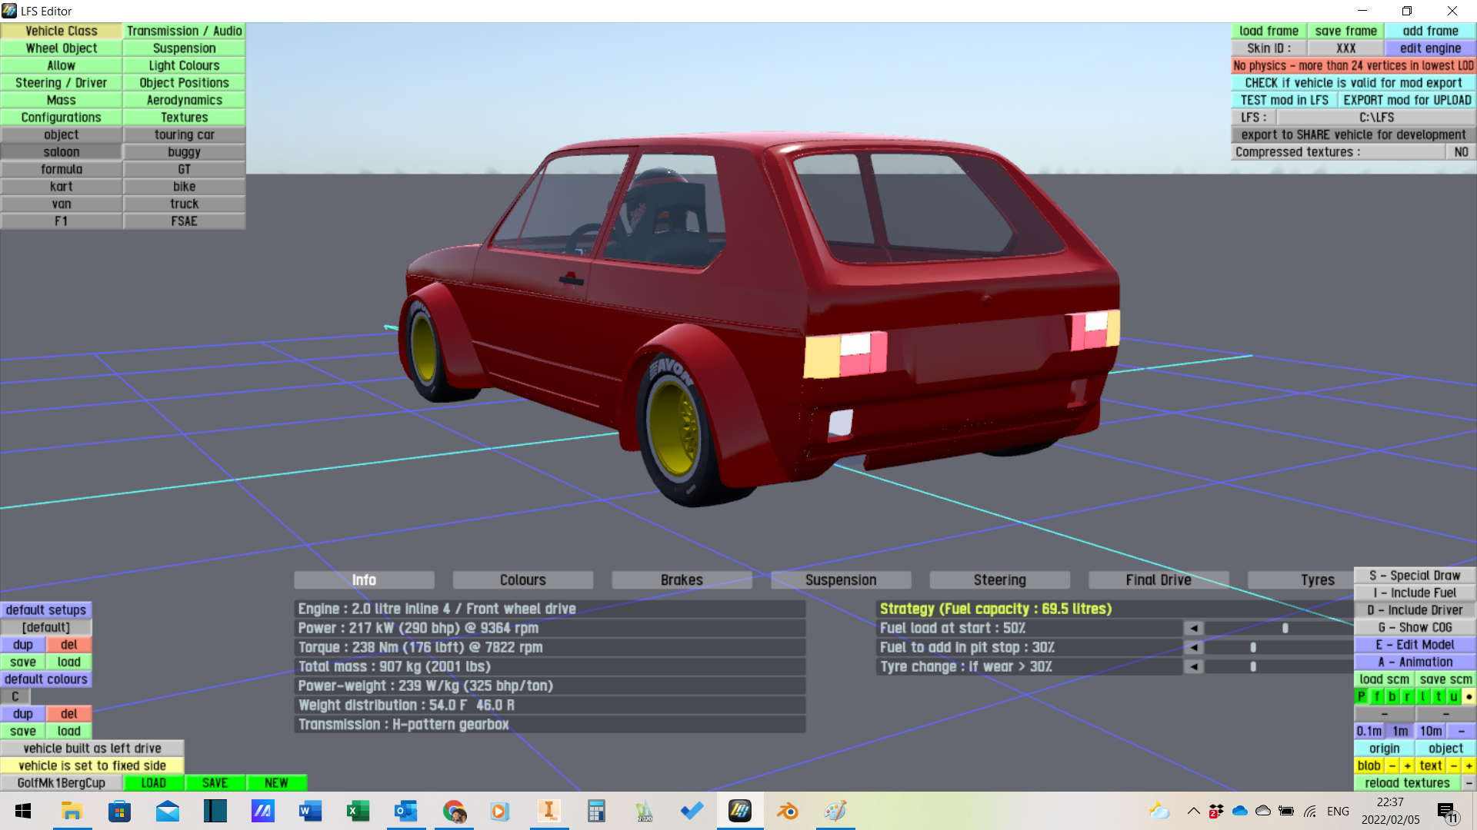Click left arrow beside Tyre change setting
Screen dimensions: 1477x830
pos(1193,666)
